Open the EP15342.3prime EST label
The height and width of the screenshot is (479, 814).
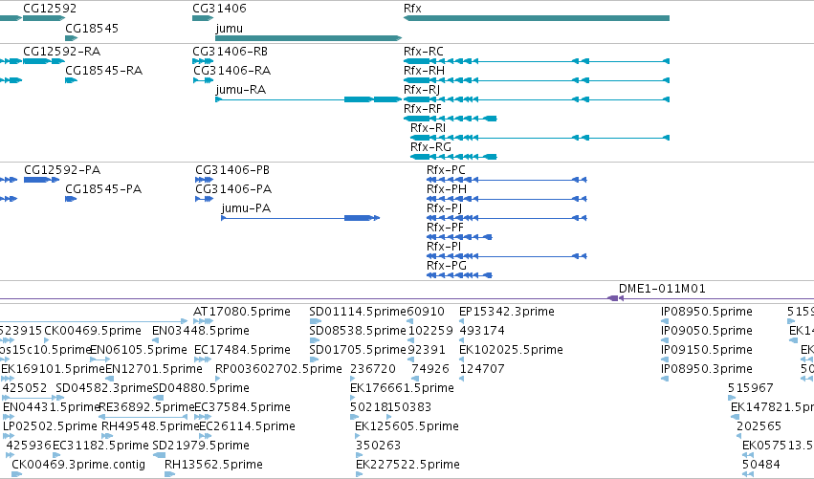pyautogui.click(x=507, y=312)
